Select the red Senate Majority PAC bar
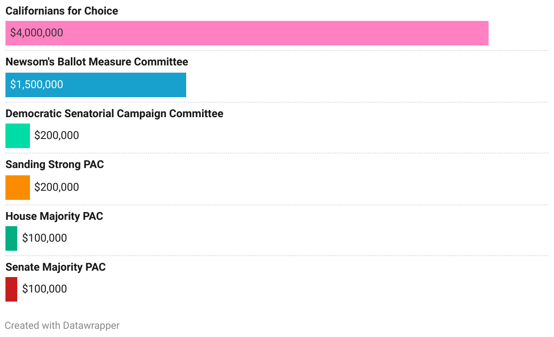Viewport: 554px width, 337px height. (x=11, y=289)
